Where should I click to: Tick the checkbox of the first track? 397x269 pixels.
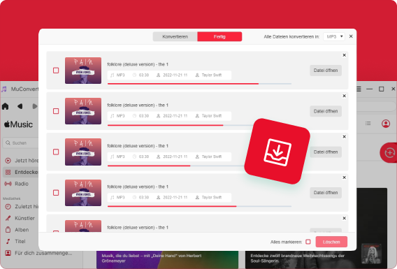pos(56,71)
